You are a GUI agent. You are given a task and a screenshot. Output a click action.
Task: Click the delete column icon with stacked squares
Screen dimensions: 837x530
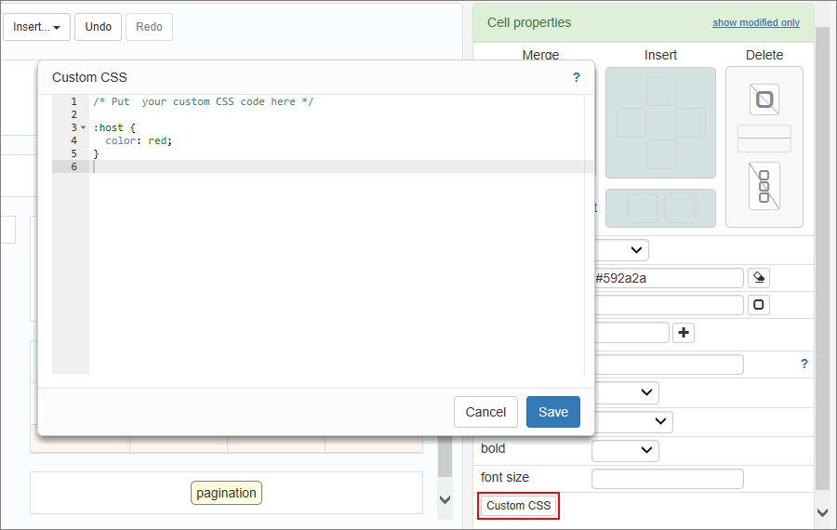tap(764, 186)
